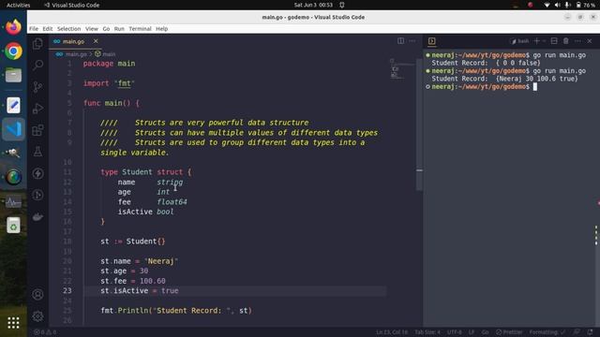This screenshot has height=337, width=600.
Task: Open Trash from the dock
Action: coord(13,226)
